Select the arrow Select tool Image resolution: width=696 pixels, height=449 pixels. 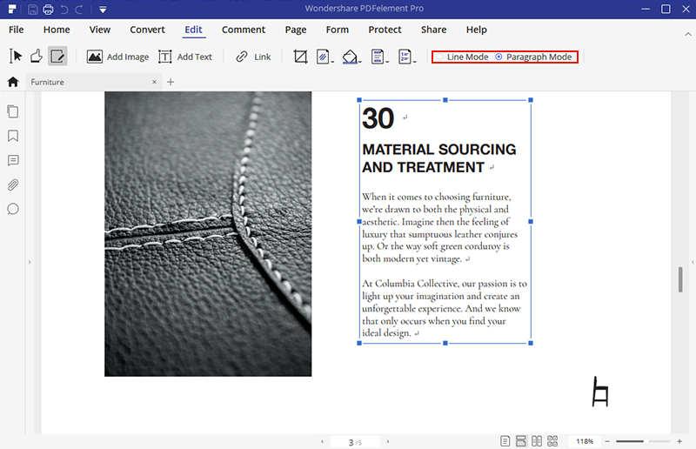coord(16,57)
